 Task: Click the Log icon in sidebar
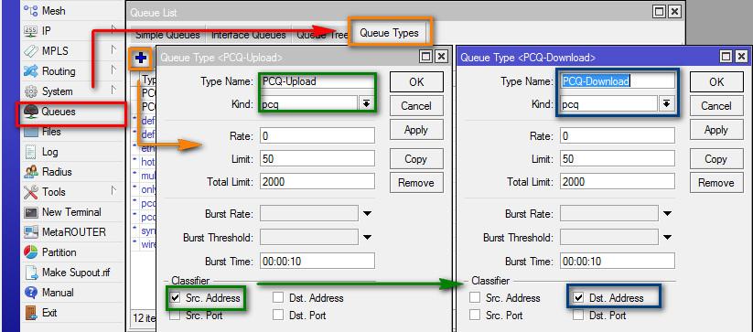(31, 152)
